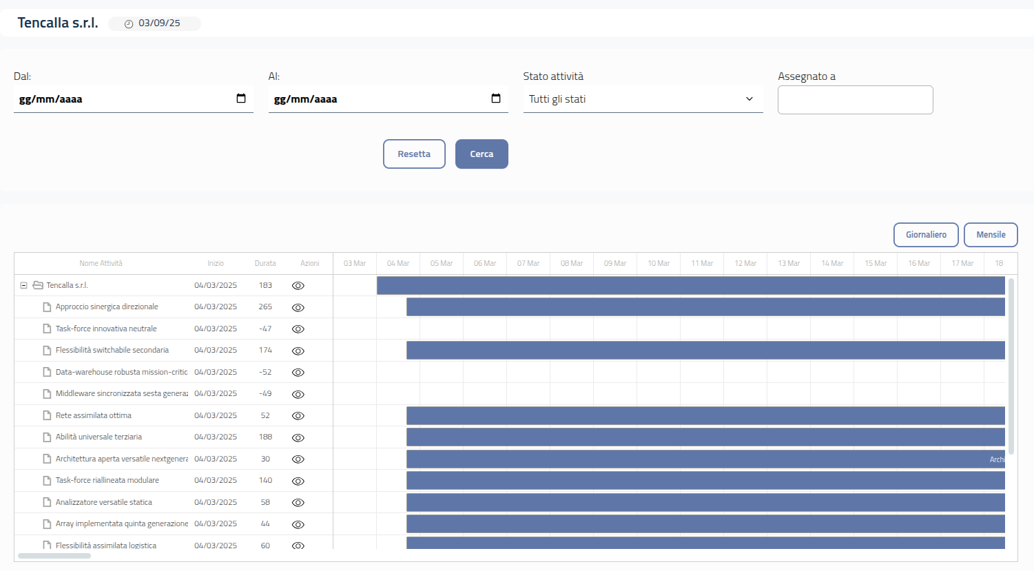Toggle eye icon for Analizzatore versatile statica
The image size is (1034, 571).
(298, 502)
